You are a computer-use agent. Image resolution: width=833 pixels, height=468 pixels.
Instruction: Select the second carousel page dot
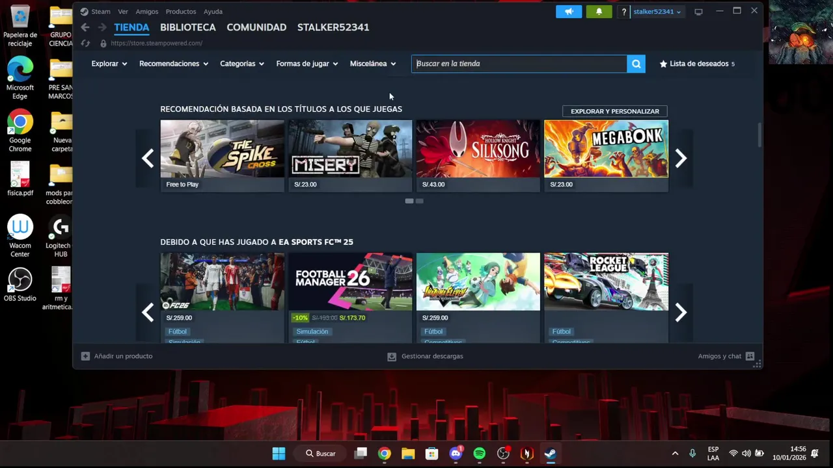(420, 201)
